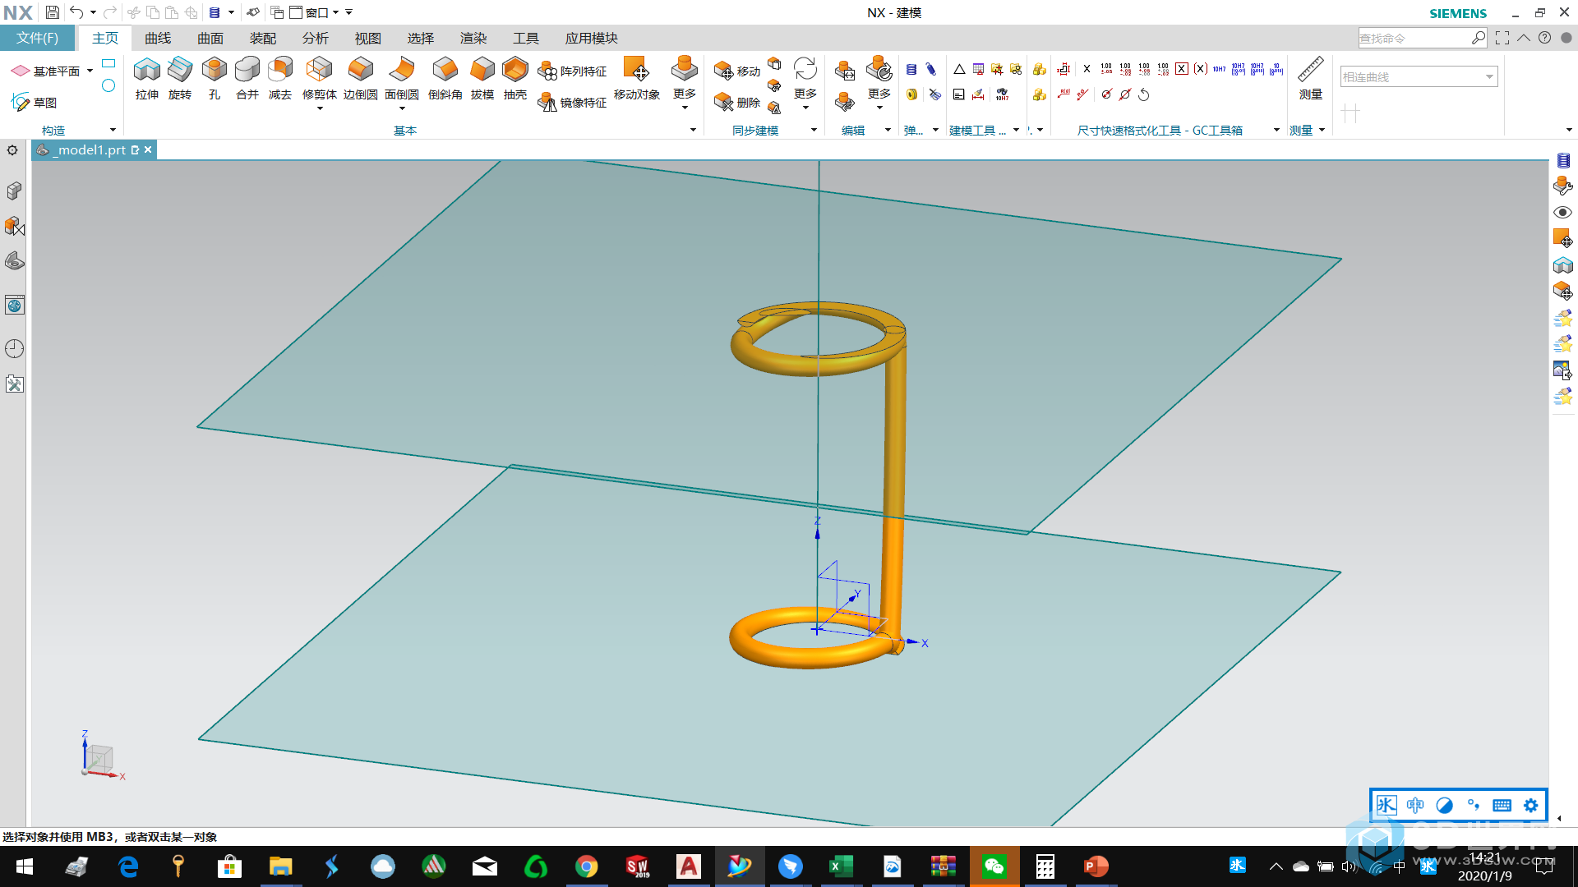Open the 窗口 window dropdown

coord(314,12)
